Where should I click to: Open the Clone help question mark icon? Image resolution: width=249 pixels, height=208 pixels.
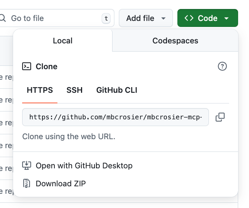coord(222,66)
